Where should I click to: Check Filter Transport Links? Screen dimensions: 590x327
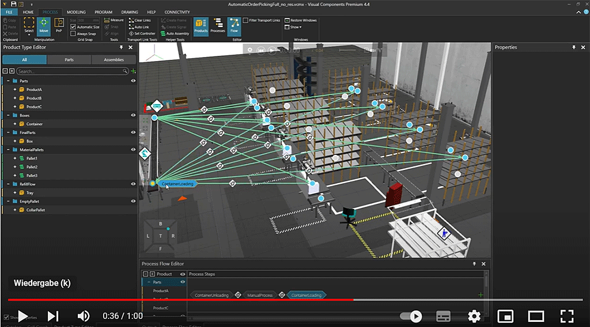coord(245,20)
